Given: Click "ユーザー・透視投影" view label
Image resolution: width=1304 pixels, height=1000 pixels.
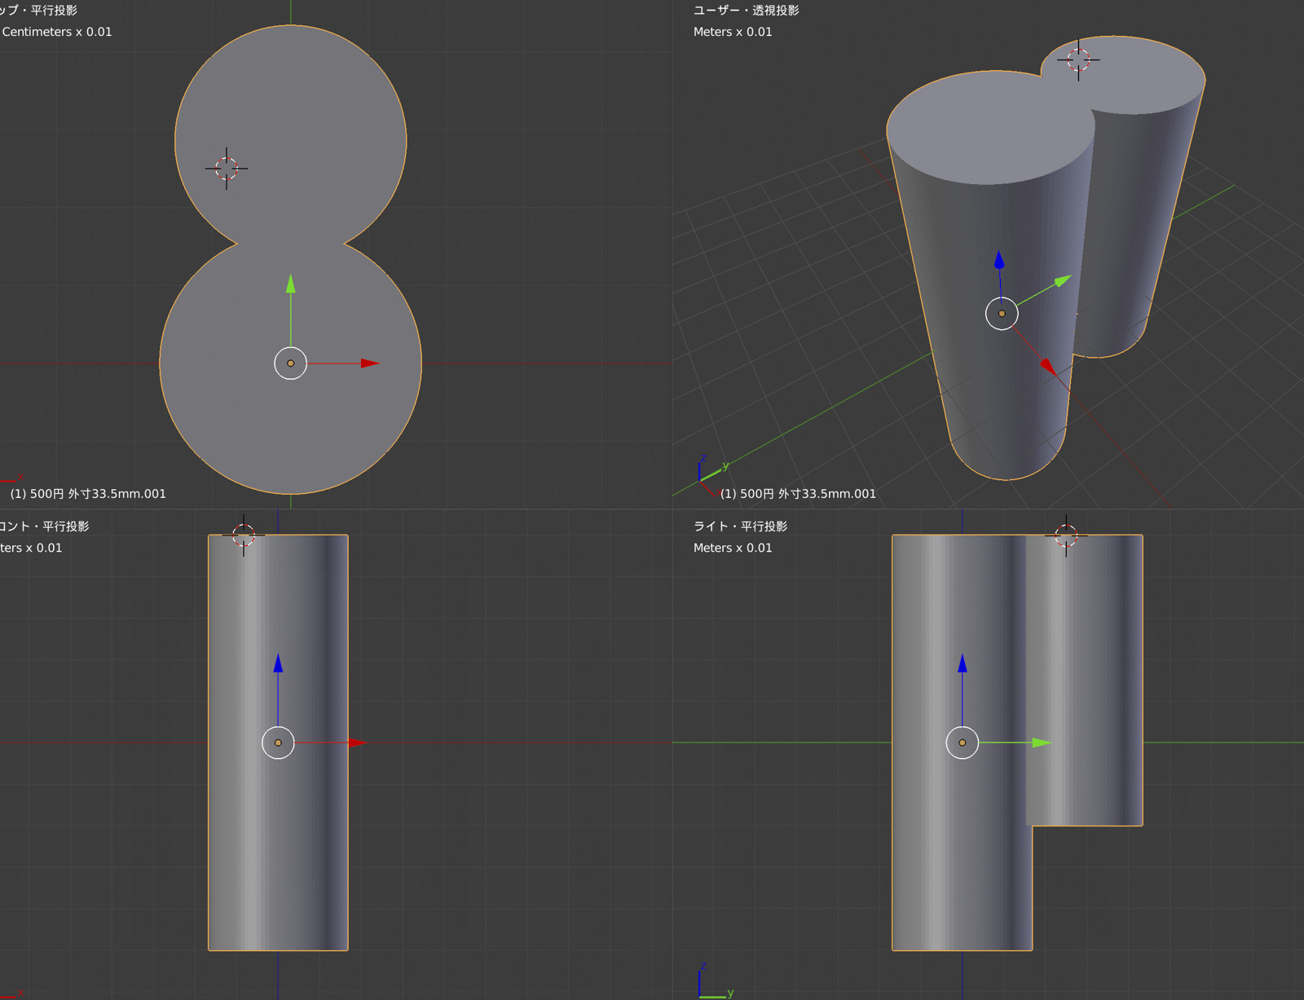Looking at the screenshot, I should [746, 10].
